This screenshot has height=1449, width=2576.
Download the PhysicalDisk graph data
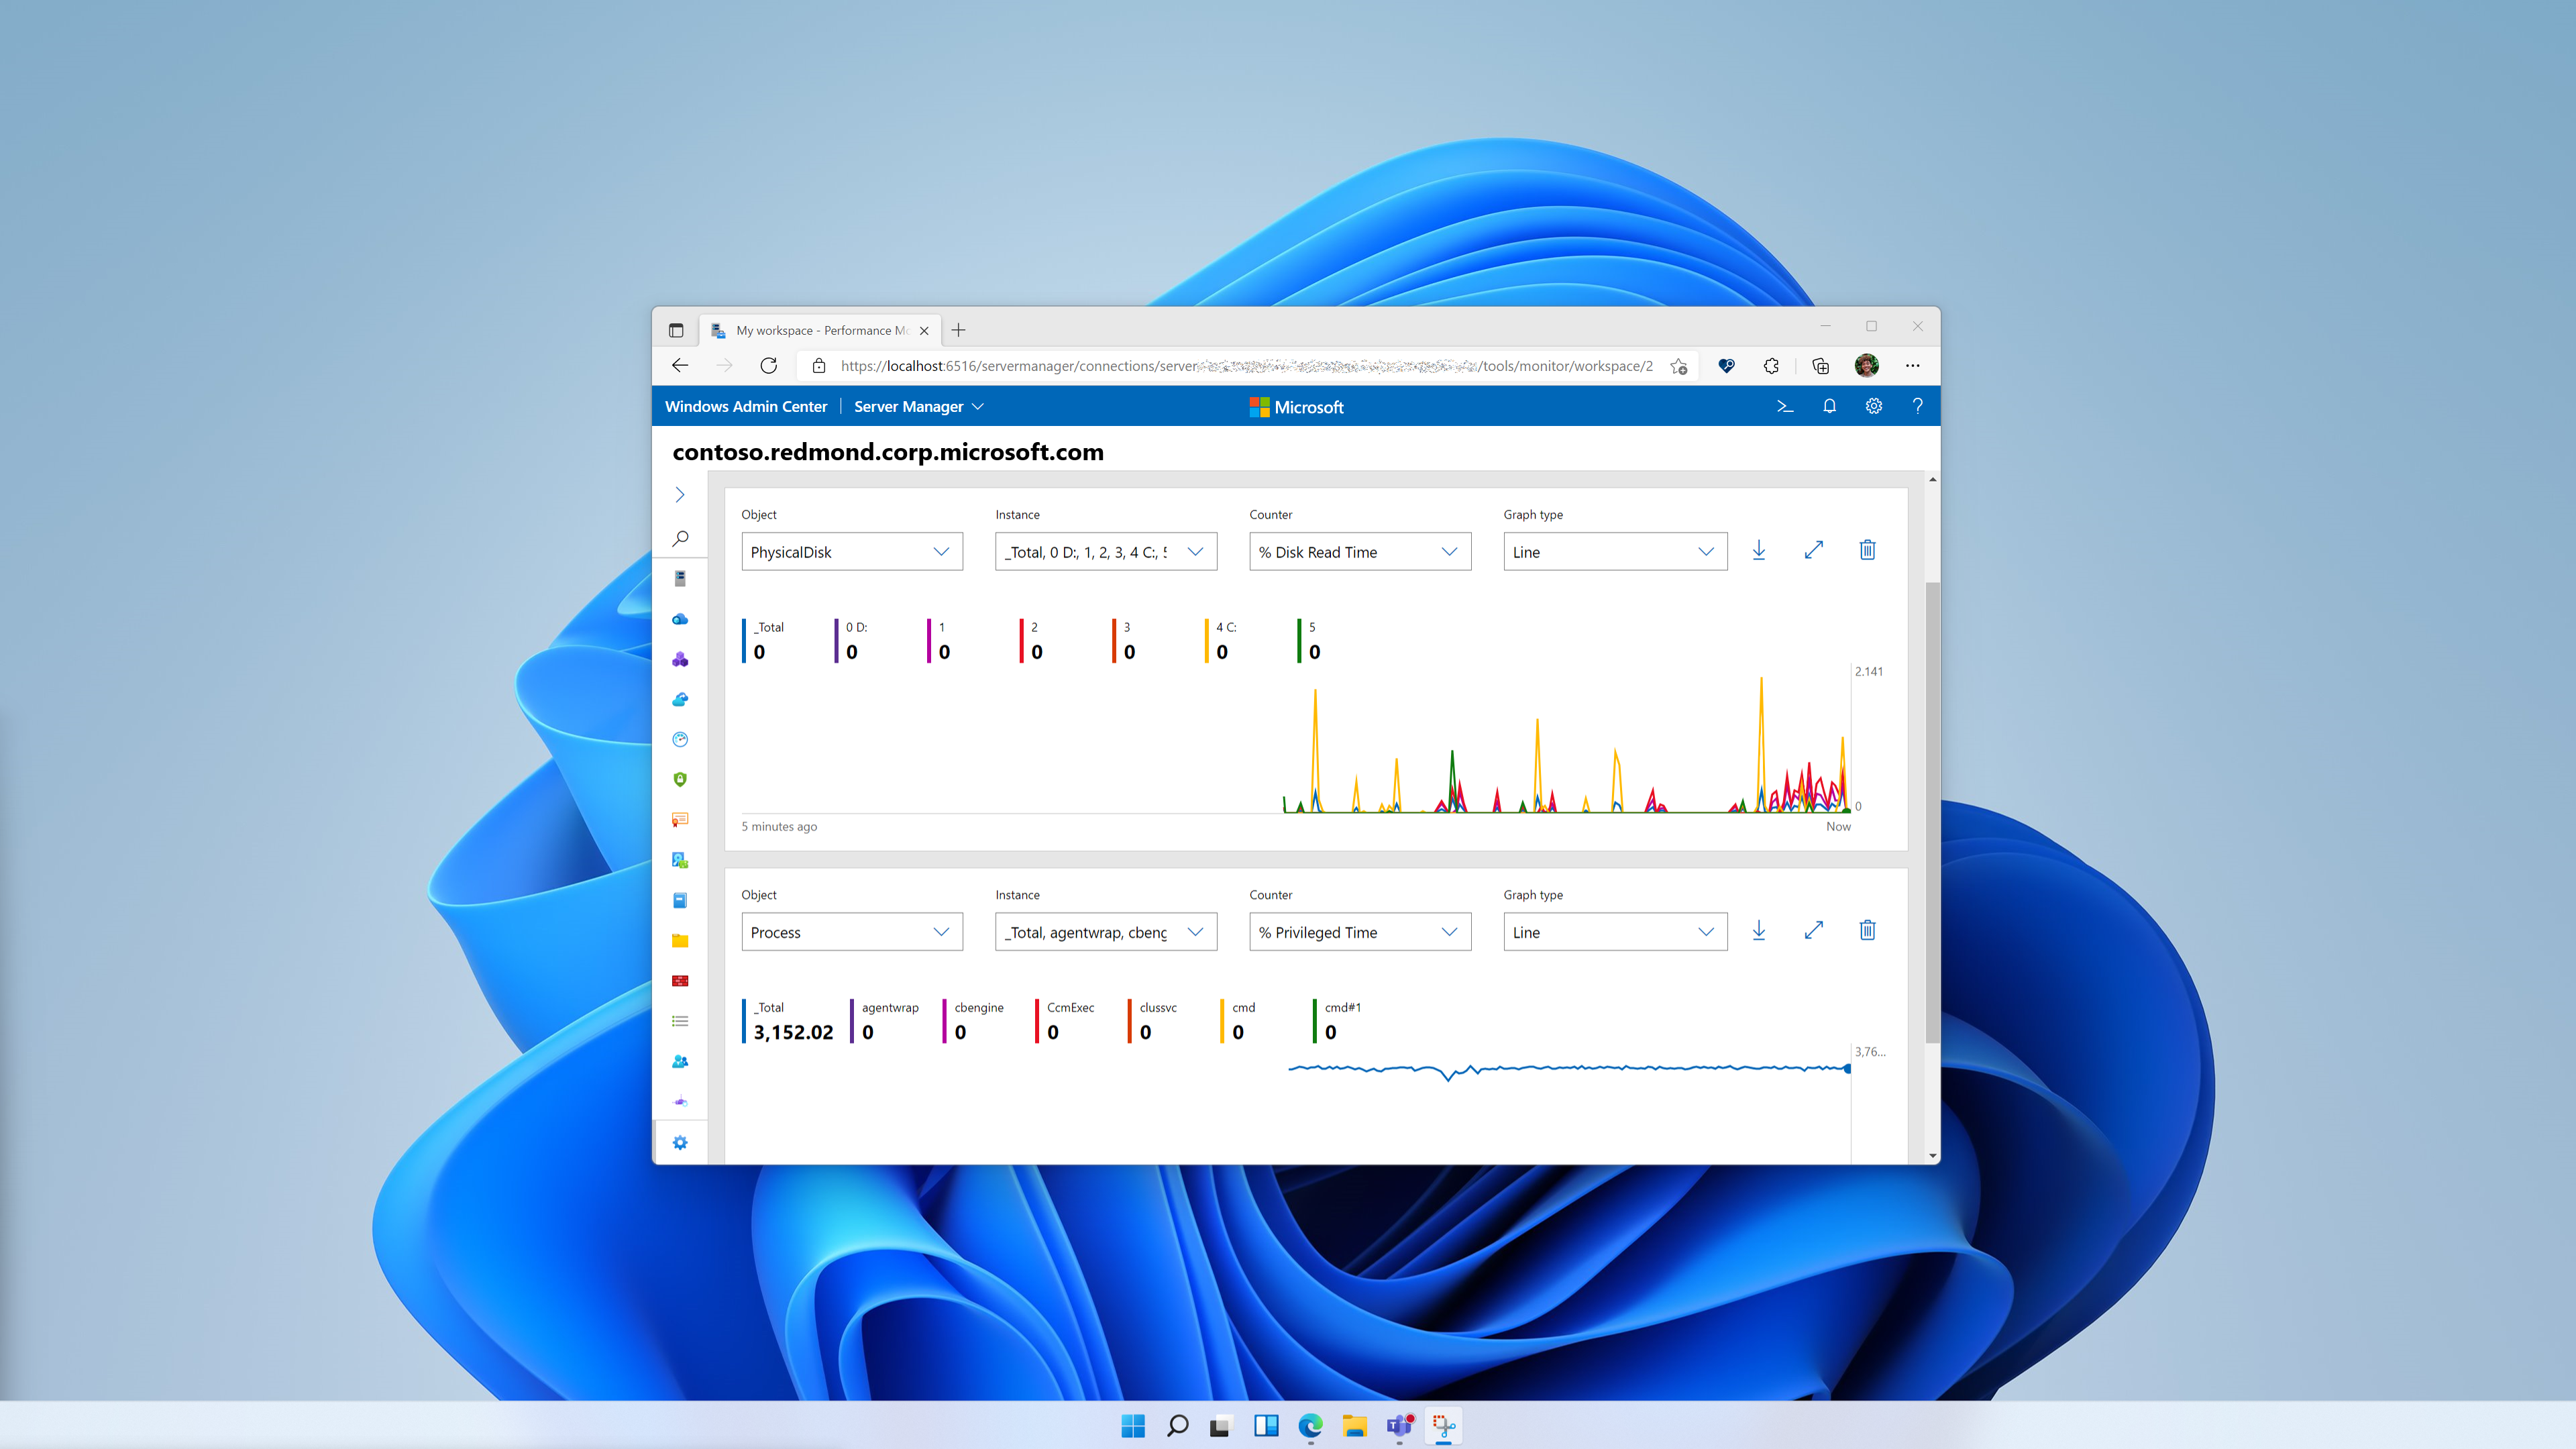[1759, 551]
